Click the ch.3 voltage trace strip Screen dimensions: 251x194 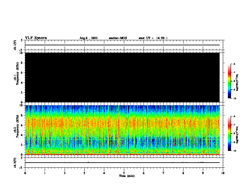click(124, 163)
